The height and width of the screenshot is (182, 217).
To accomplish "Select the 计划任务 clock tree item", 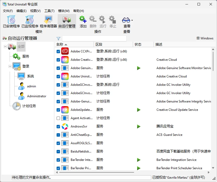I will [24, 106].
